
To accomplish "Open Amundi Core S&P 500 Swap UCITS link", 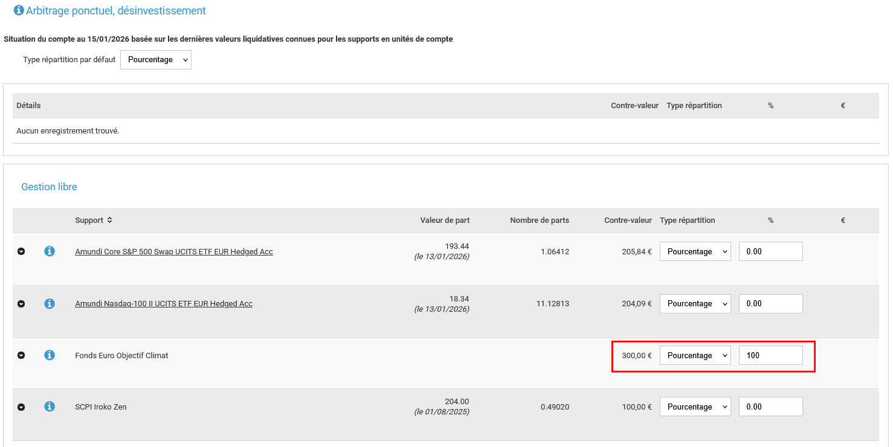I will click(x=174, y=252).
